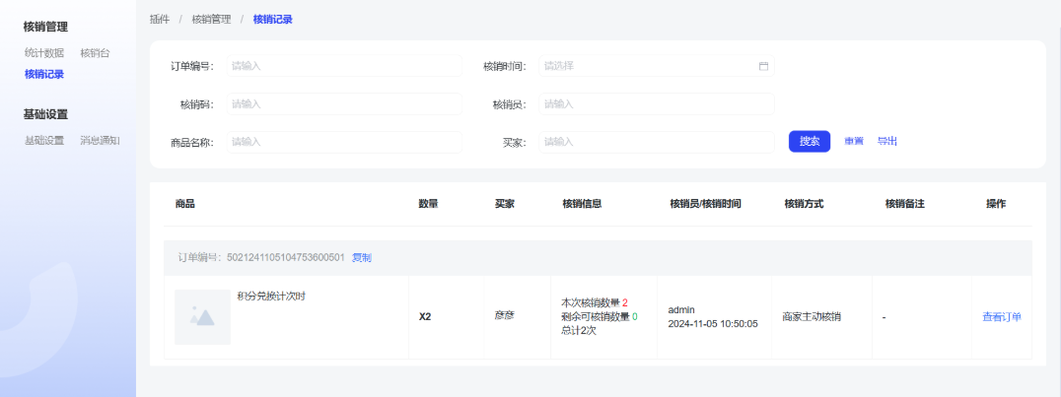Go to 核销台 in the sidebar

point(95,53)
